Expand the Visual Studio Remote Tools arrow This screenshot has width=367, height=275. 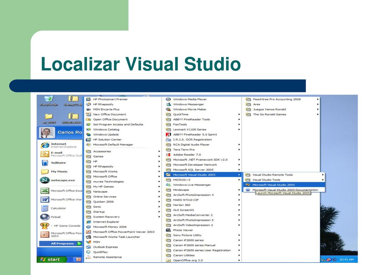pos(323,175)
